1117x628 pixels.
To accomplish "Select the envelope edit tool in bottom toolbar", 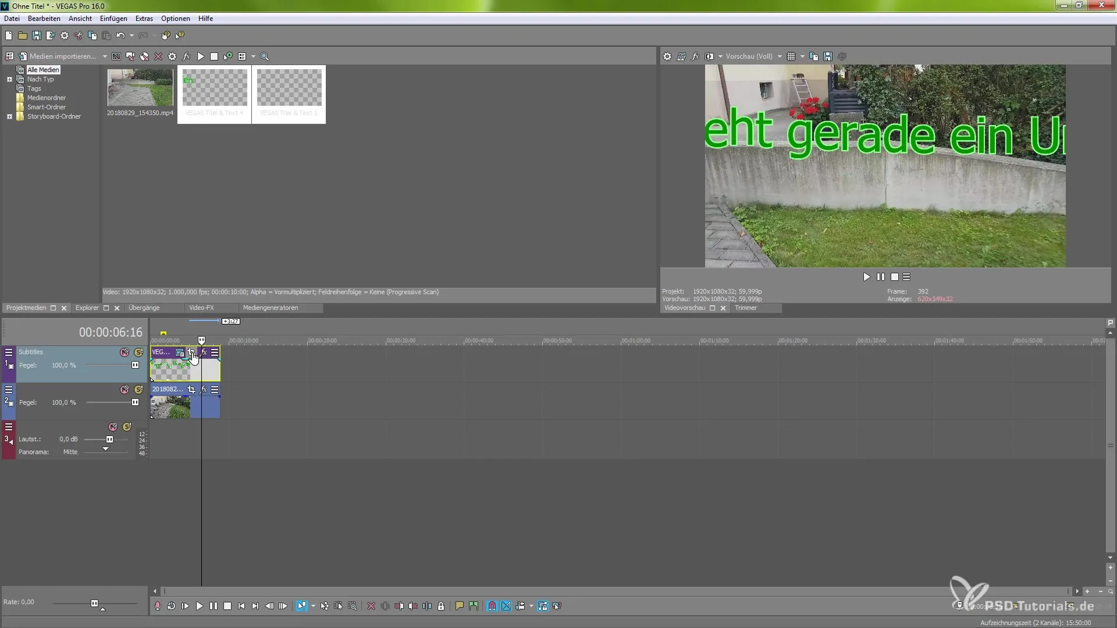I will (x=325, y=606).
